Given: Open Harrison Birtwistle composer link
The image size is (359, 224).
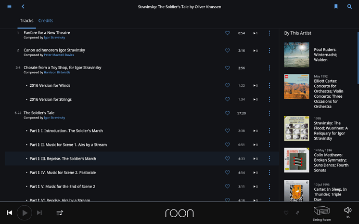Looking at the screenshot, I should tap(57, 72).
